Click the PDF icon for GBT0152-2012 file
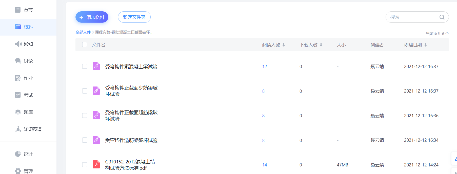457x174 pixels. [x=96, y=164]
